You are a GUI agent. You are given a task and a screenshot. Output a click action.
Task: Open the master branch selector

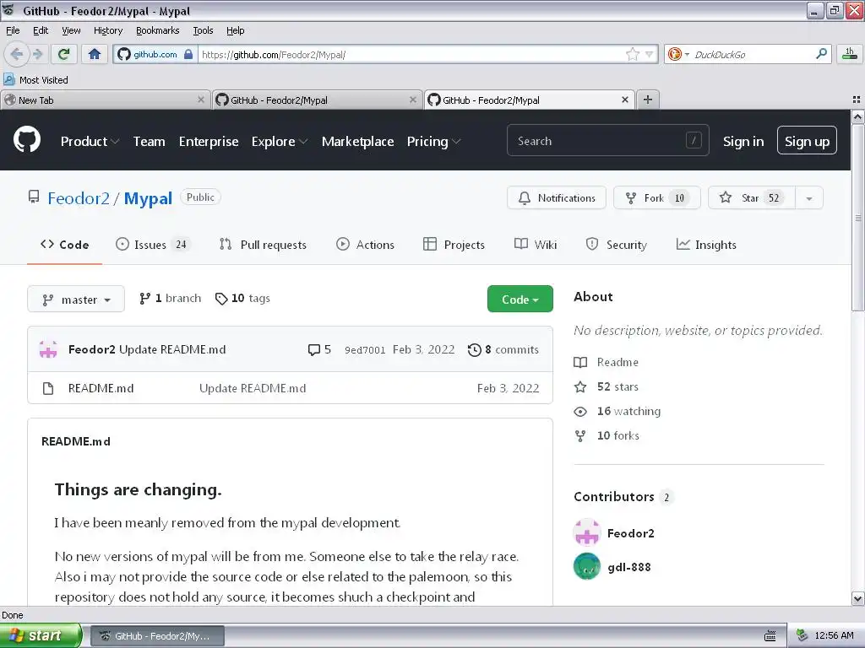(76, 300)
